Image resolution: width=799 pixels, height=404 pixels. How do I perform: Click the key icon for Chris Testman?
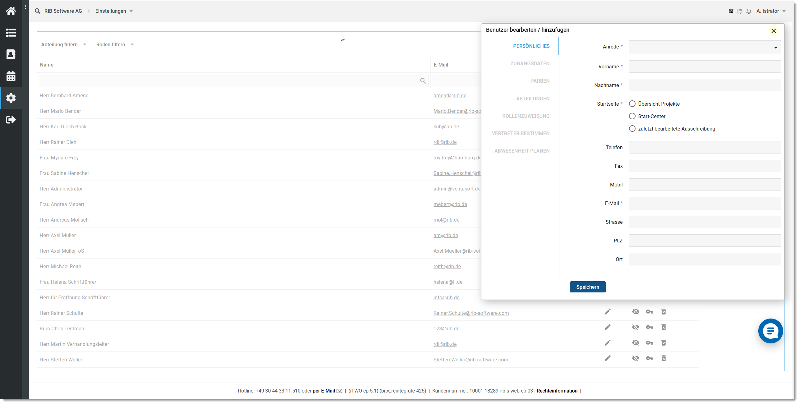[650, 327]
